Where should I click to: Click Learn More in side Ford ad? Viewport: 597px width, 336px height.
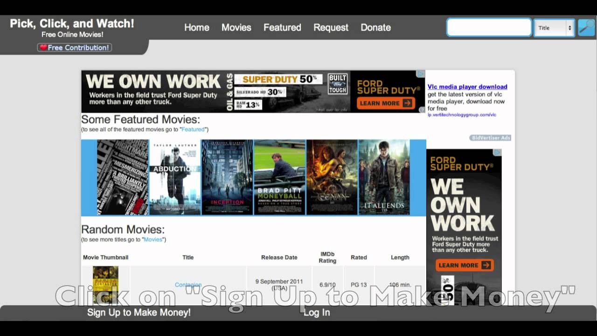point(464,265)
